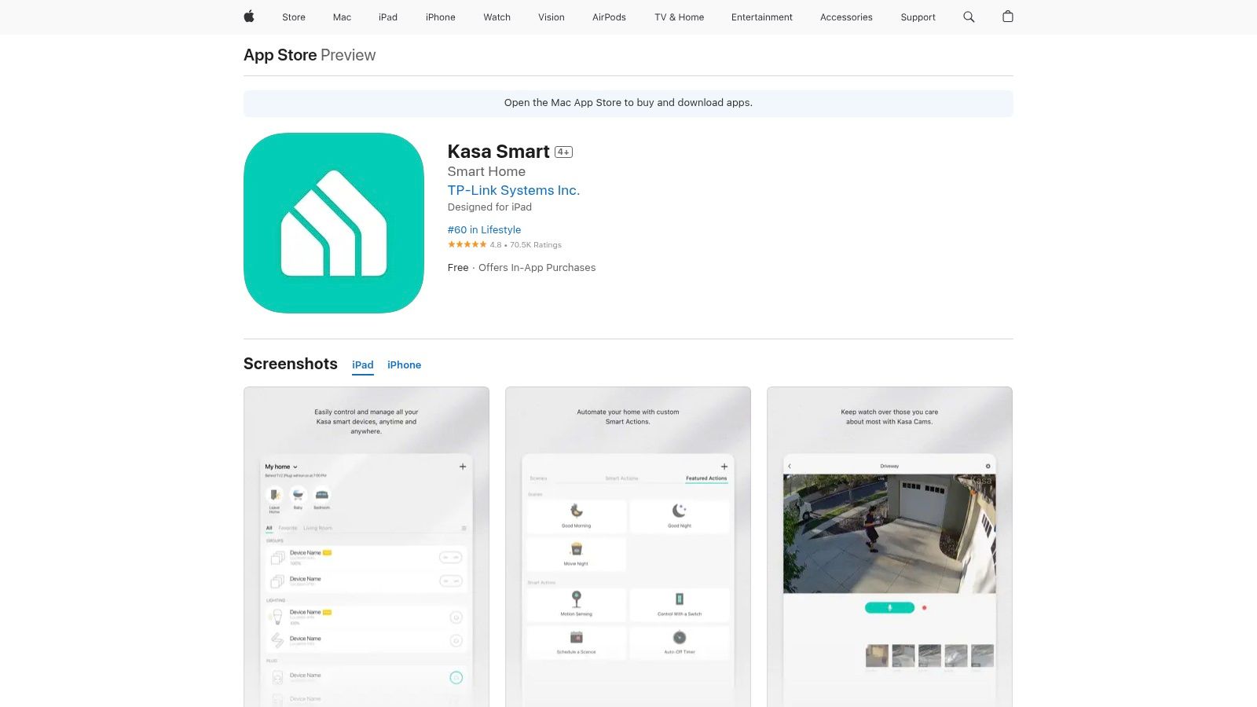1257x707 pixels.
Task: Open TP-Link Systems Inc. developer link
Action: pos(513,190)
